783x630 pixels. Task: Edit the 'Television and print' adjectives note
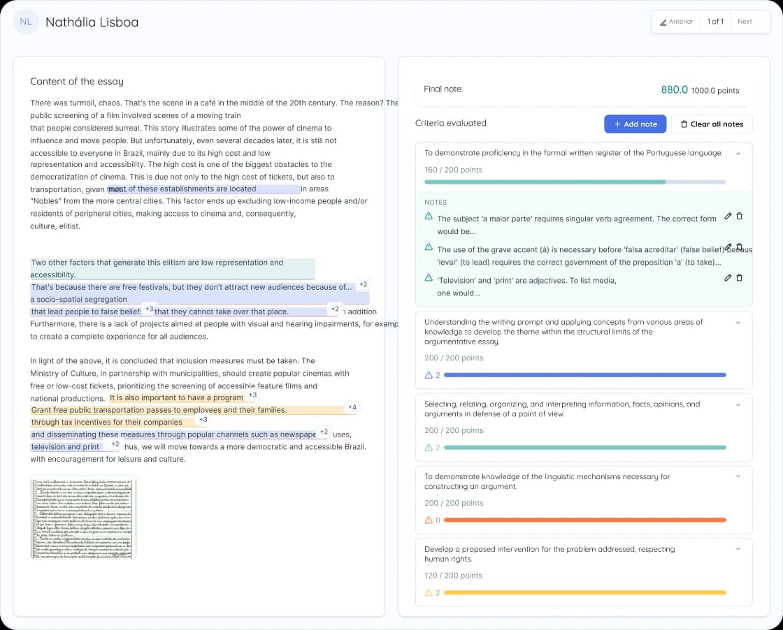click(728, 278)
